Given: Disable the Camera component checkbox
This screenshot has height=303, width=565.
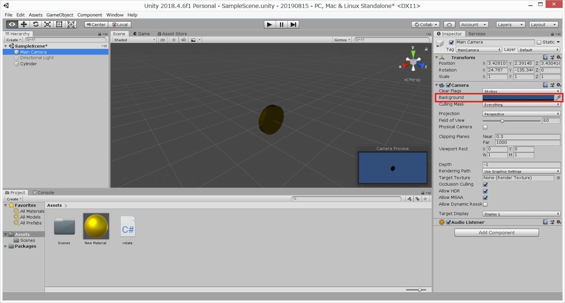Looking at the screenshot, I should (449, 85).
